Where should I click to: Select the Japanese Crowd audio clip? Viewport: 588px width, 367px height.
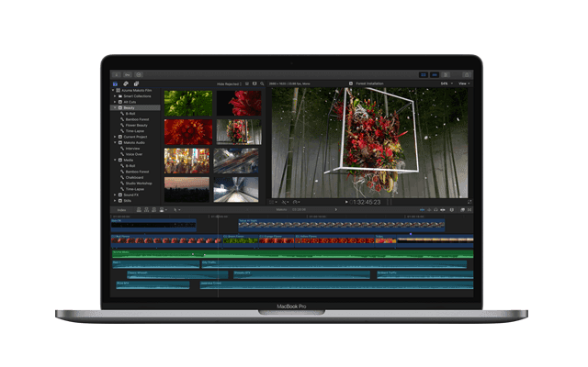tap(336, 285)
